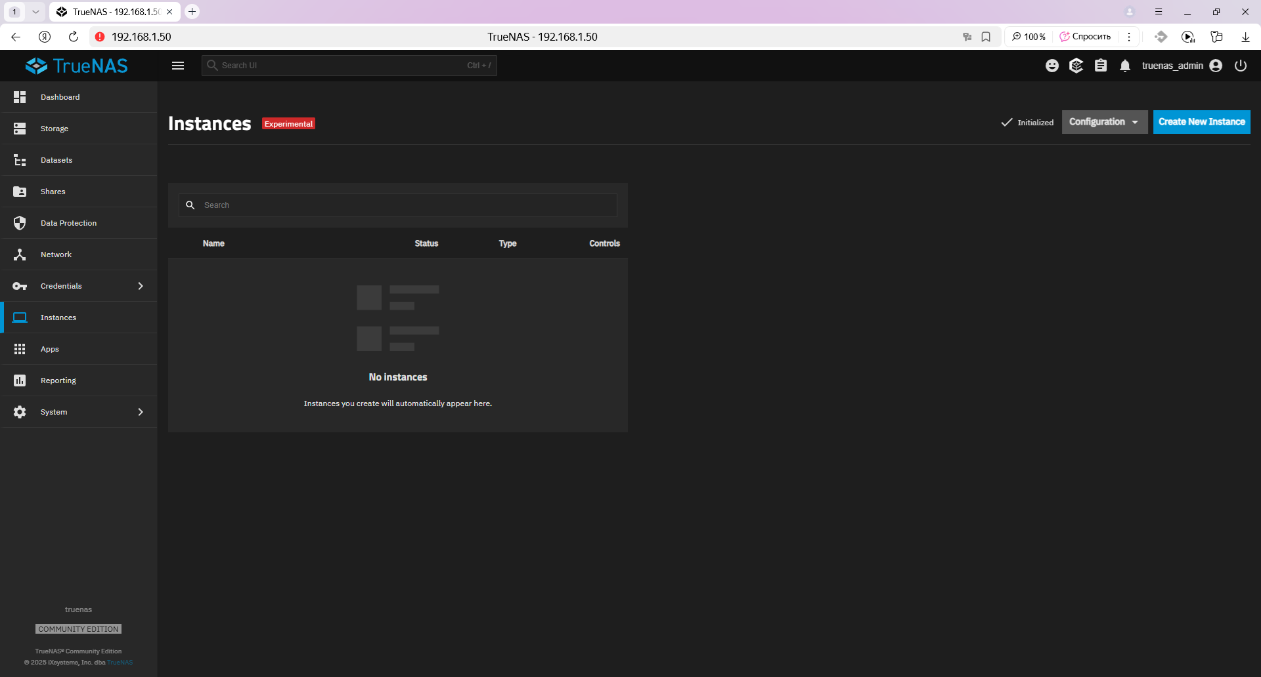
Task: Close the TrueNAS browser tab
Action: click(x=169, y=12)
